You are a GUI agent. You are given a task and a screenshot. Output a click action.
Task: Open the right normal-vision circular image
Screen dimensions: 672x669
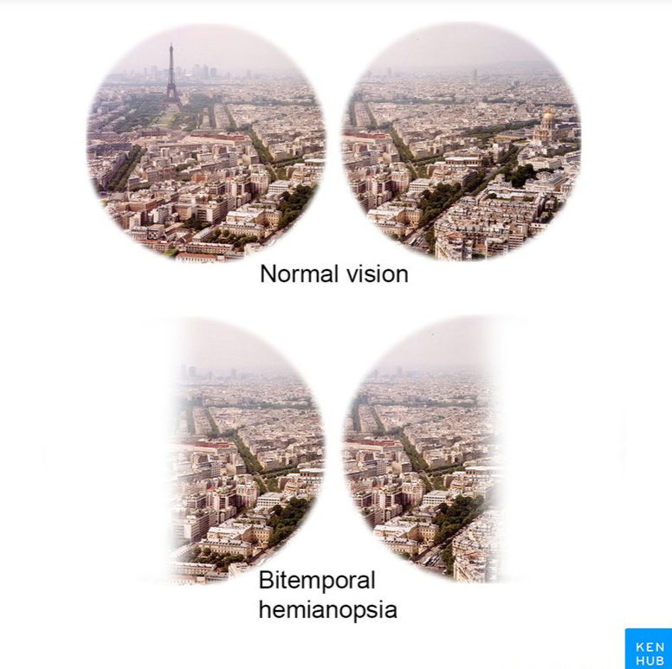pyautogui.click(x=462, y=143)
